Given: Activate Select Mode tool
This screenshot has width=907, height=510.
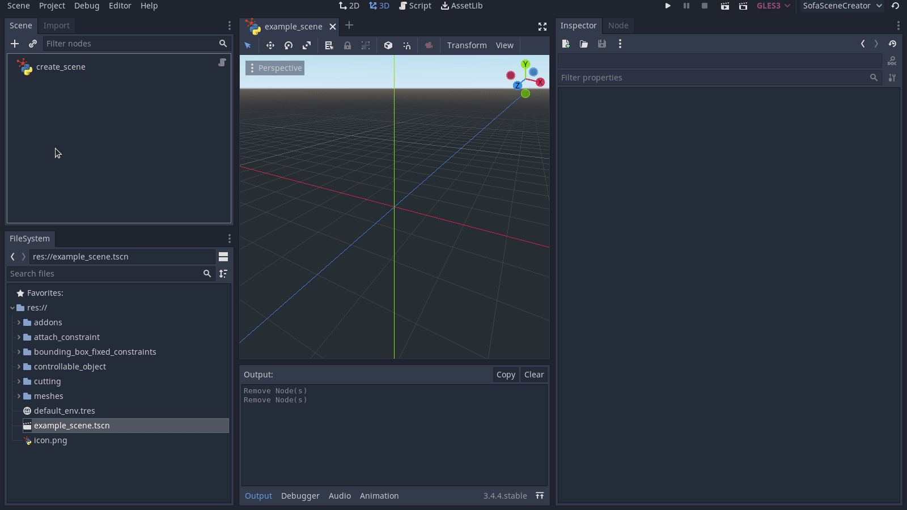Looking at the screenshot, I should click(248, 45).
